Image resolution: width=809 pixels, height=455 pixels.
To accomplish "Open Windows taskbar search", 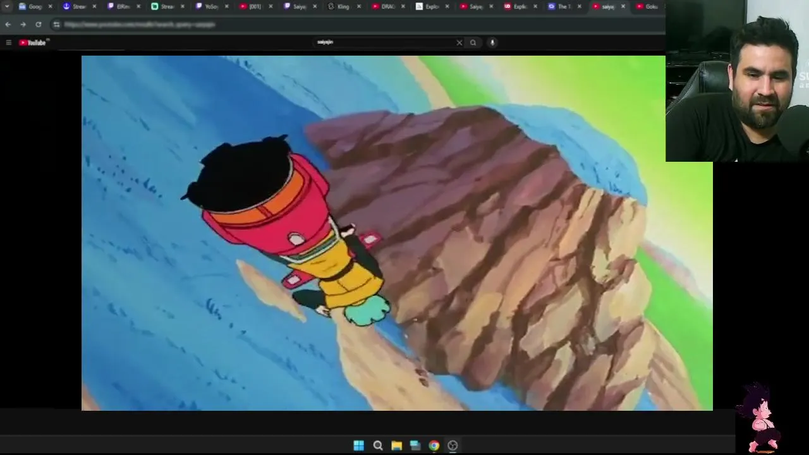I will (378, 446).
